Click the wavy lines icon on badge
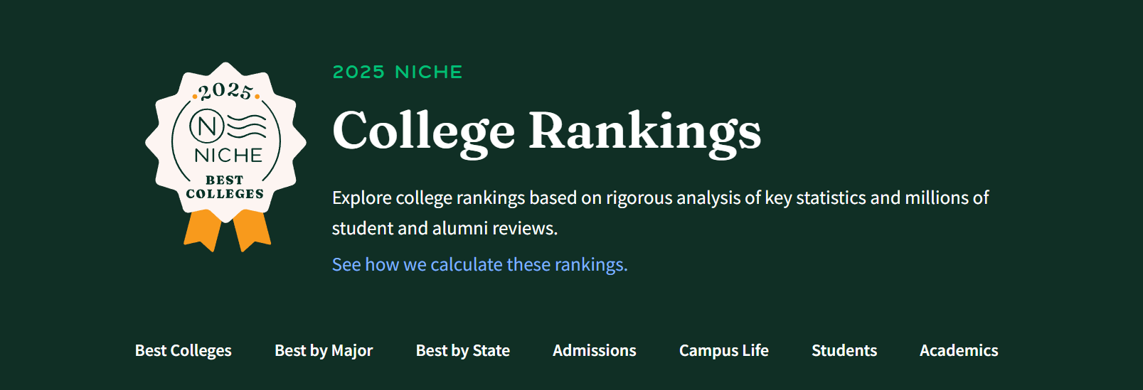The width and height of the screenshot is (1143, 390). [x=247, y=126]
